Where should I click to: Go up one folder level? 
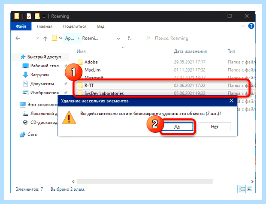[x=45, y=39]
